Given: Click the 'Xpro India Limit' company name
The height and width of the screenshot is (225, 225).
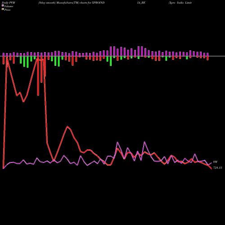Looking at the screenshot, I should [x=180, y=3].
